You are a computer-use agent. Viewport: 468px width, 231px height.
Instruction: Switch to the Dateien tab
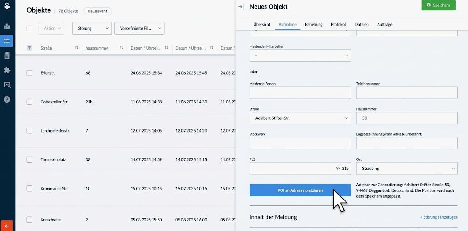(362, 25)
